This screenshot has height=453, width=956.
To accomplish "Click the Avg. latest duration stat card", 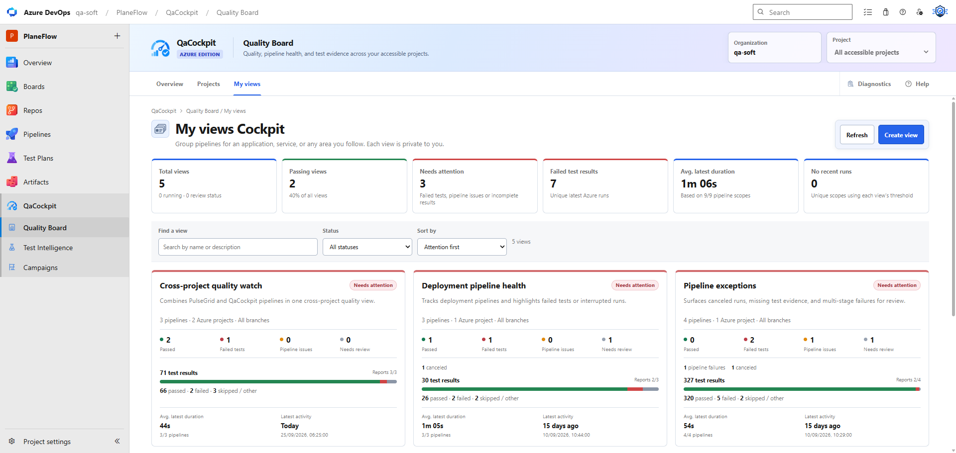I will 736,186.
